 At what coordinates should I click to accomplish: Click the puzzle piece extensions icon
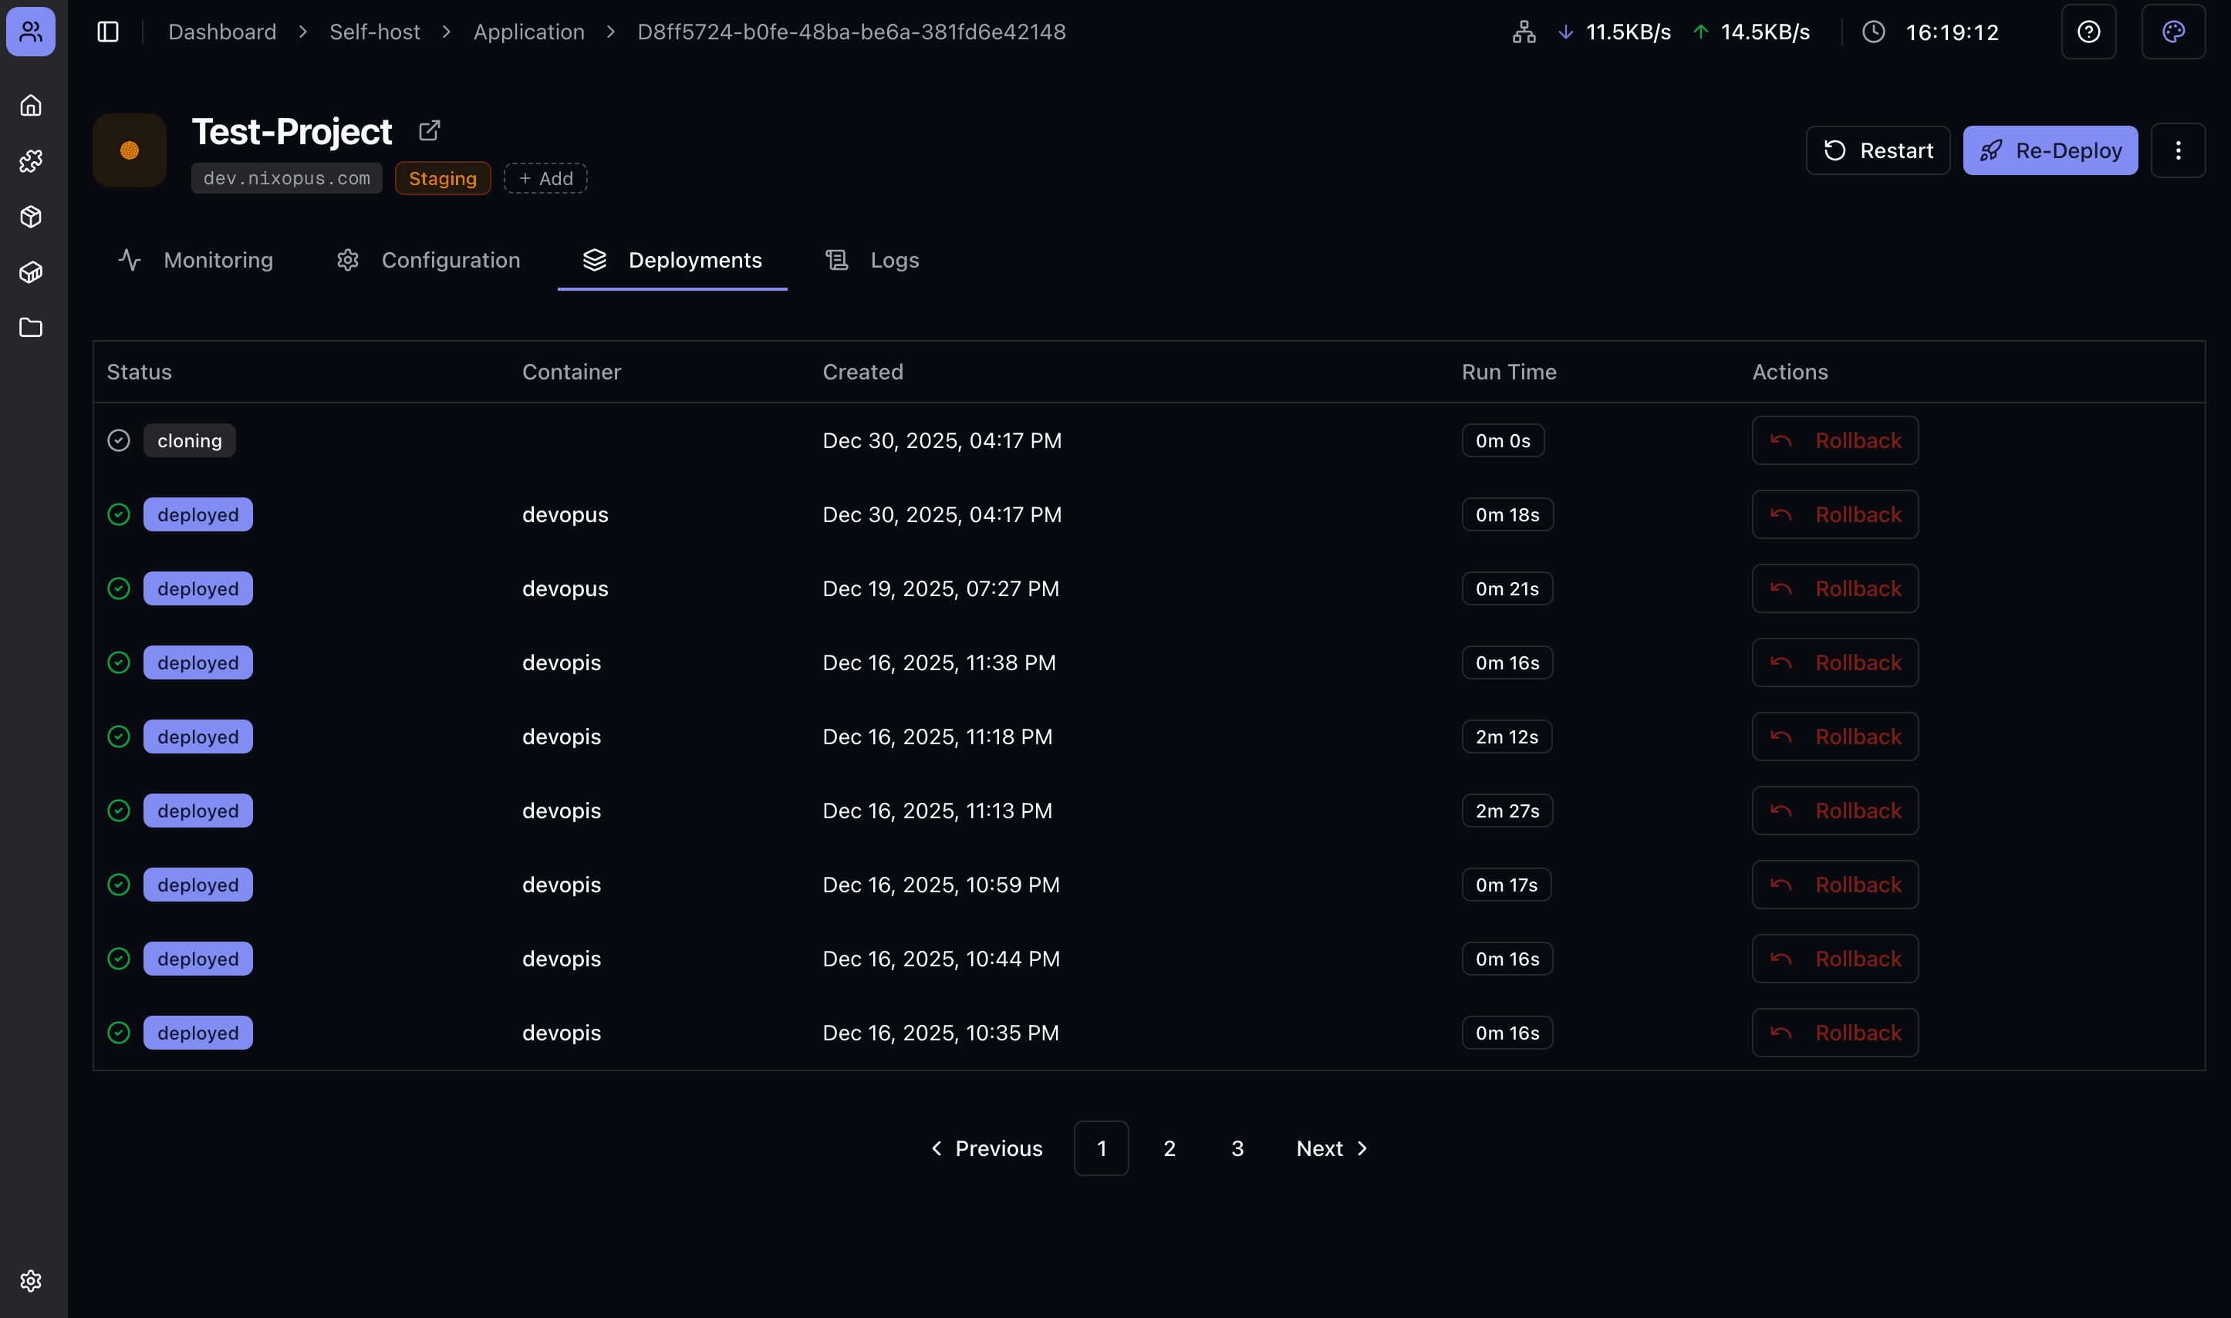click(x=31, y=160)
